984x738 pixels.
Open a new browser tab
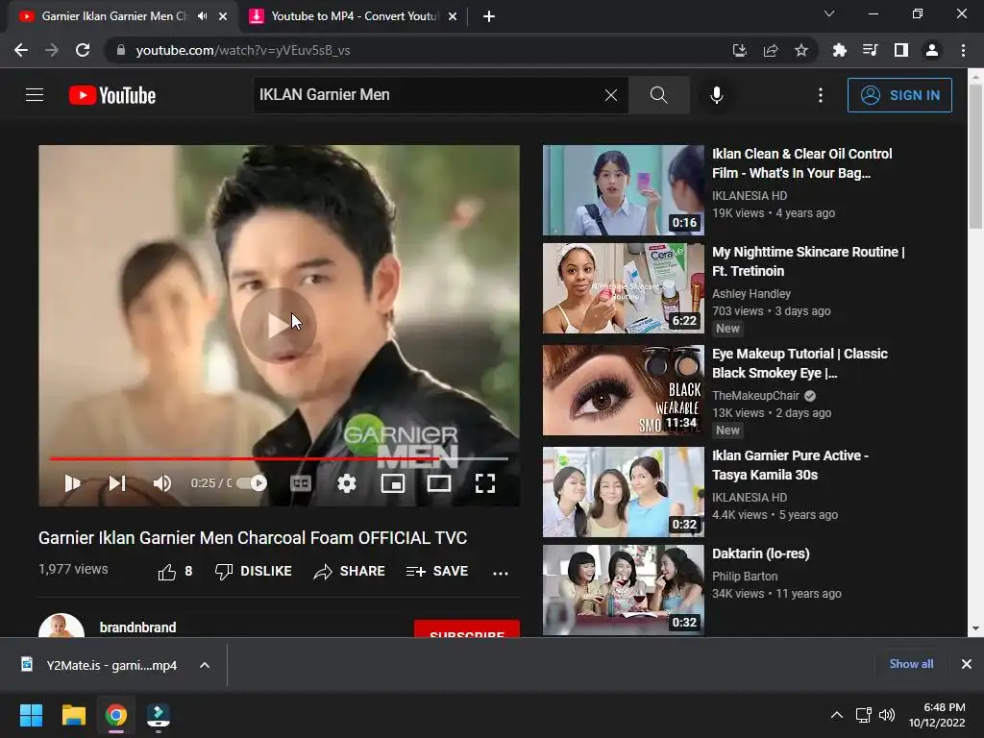(x=489, y=16)
